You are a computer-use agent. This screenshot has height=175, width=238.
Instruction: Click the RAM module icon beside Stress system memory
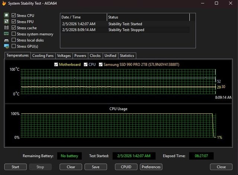click(x=6, y=34)
